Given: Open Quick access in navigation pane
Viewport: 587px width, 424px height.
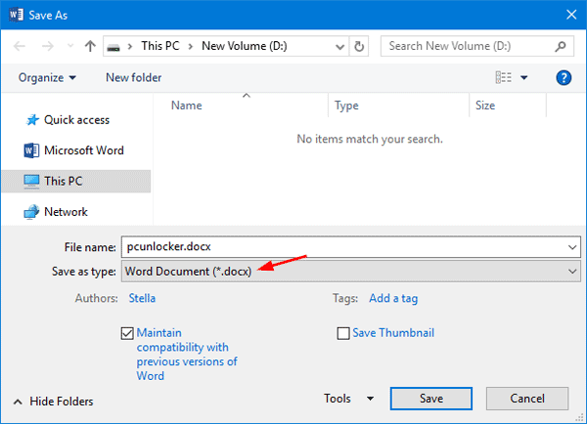Looking at the screenshot, I should [x=76, y=120].
